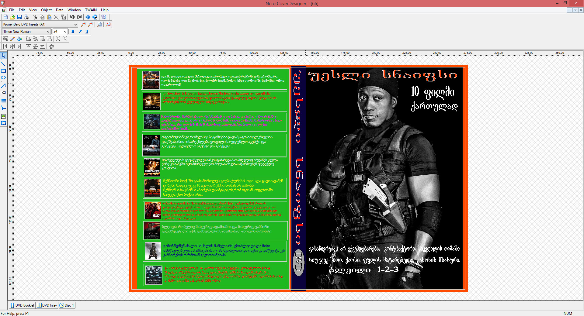This screenshot has height=316, width=584.
Task: Open the Object menu
Action: tap(46, 10)
